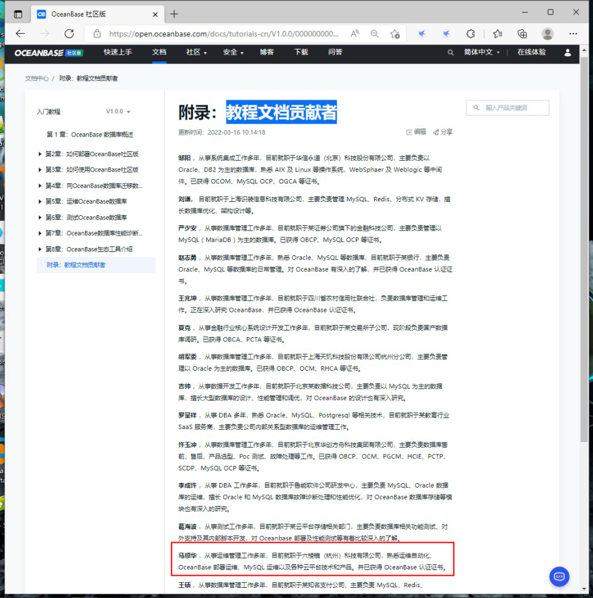The width and height of the screenshot is (593, 598).
Task: Open browser settings ellipsis menu
Action: point(573,34)
